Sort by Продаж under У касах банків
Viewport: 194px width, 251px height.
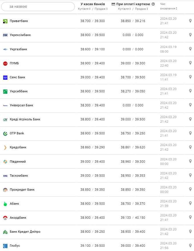[x=101, y=9]
